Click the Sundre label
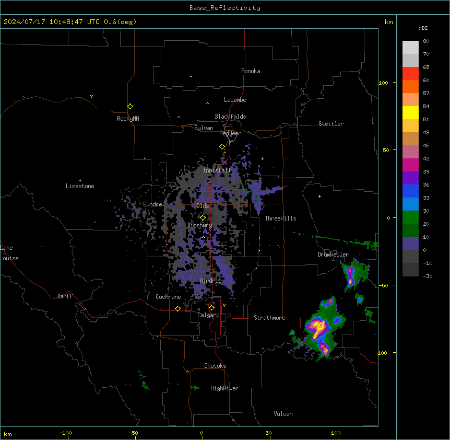Screen dimensions: 450x440 click(x=152, y=204)
